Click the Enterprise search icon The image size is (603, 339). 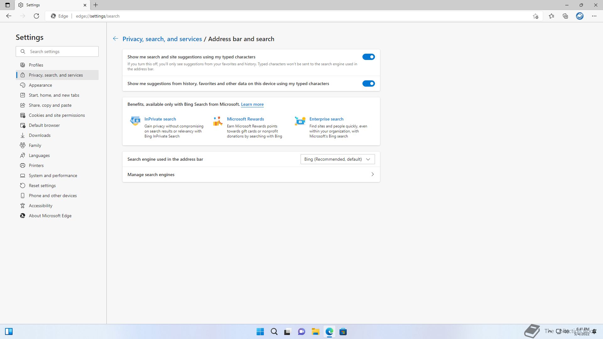pyautogui.click(x=300, y=121)
